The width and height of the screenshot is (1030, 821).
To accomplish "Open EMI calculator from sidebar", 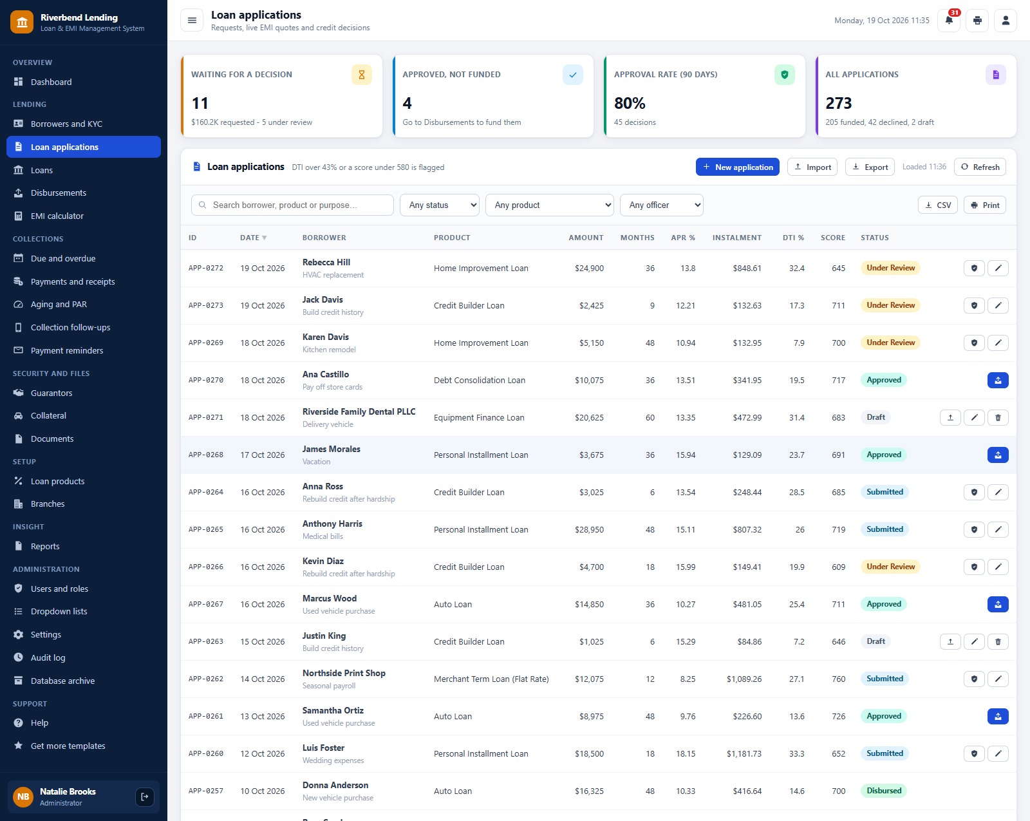I will coord(84,216).
